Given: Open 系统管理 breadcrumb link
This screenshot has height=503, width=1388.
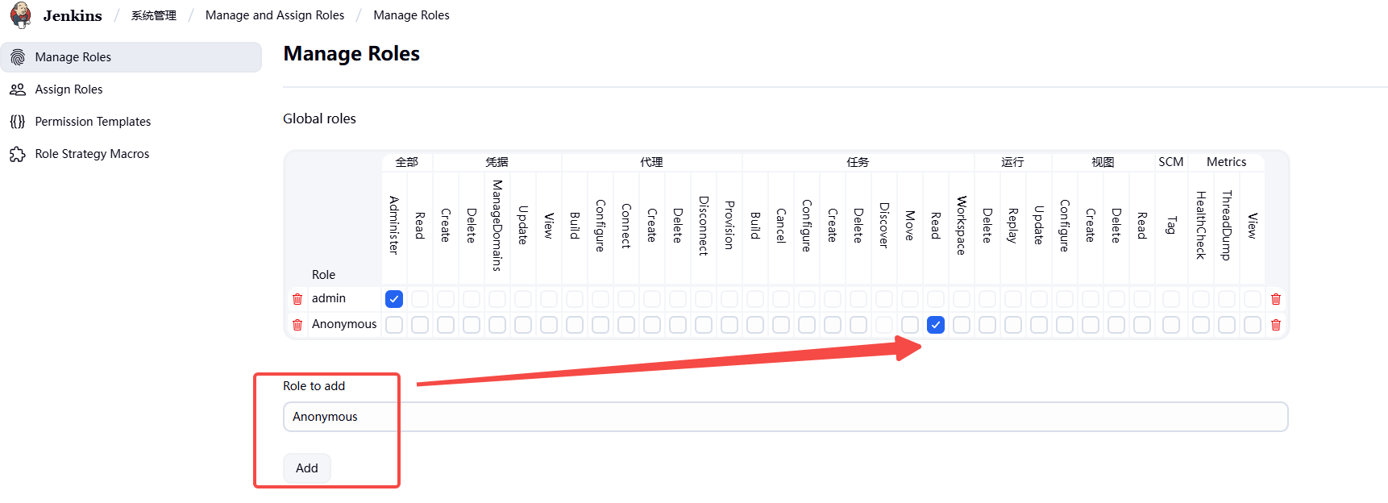Looking at the screenshot, I should pyautogui.click(x=154, y=15).
